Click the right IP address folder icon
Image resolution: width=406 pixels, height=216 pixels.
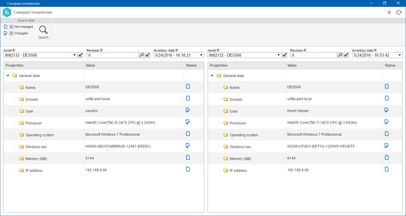[x=225, y=170]
